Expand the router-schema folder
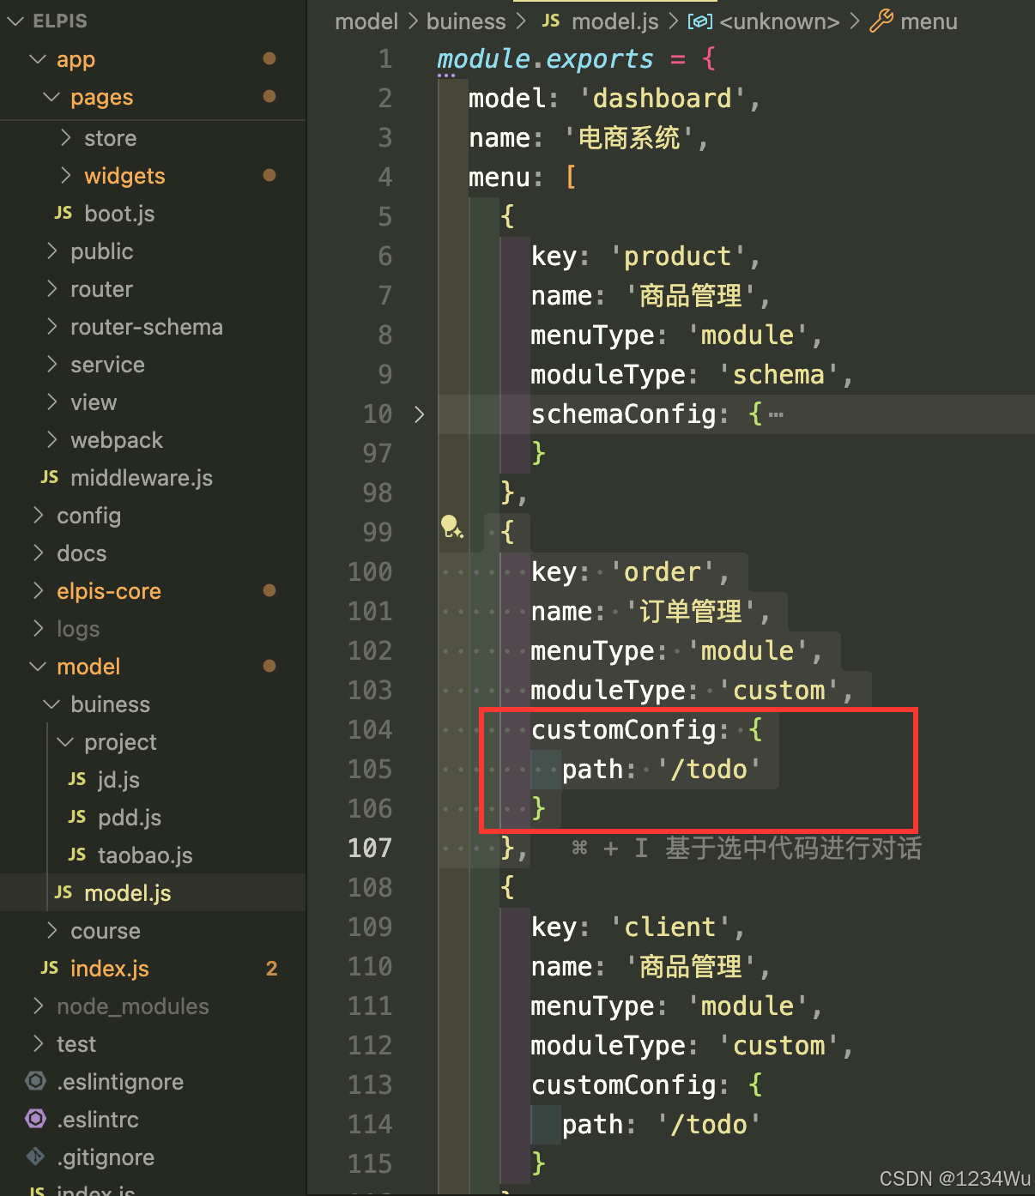This screenshot has height=1196, width=1035. pos(52,327)
